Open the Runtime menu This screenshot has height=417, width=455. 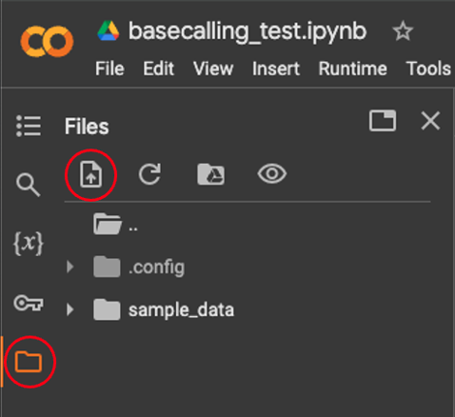click(352, 69)
